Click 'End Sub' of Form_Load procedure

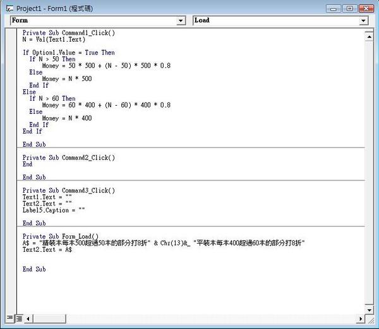coord(34,269)
